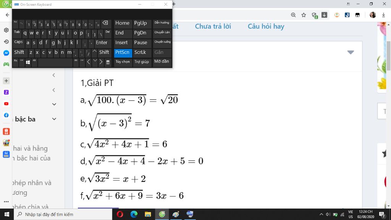Go back with the browser back arrow
The height and width of the screenshot is (220, 391).
[7, 15]
